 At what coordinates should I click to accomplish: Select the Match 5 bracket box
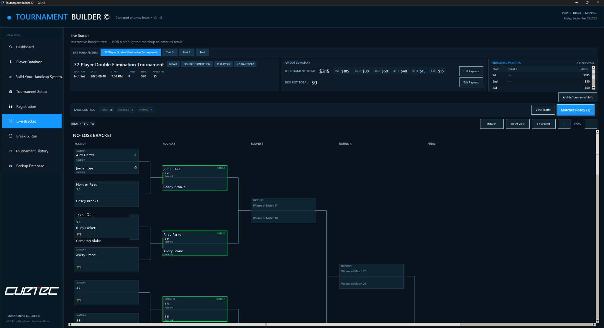coord(106,293)
